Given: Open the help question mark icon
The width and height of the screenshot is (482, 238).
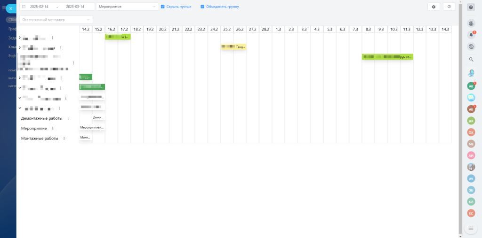Looking at the screenshot, I should (x=471, y=8).
